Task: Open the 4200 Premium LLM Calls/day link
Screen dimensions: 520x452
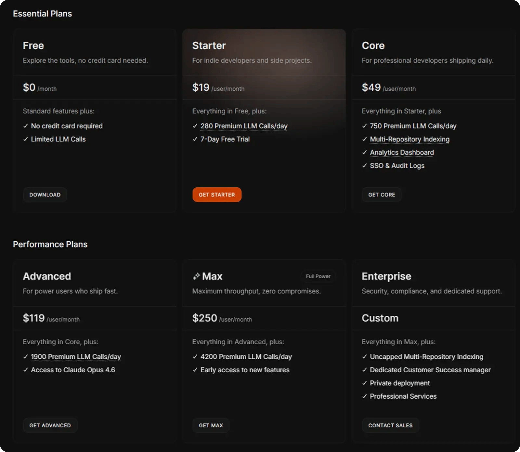Action: pyautogui.click(x=246, y=356)
